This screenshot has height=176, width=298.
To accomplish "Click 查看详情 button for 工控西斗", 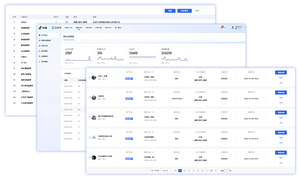I will coord(281,92).
